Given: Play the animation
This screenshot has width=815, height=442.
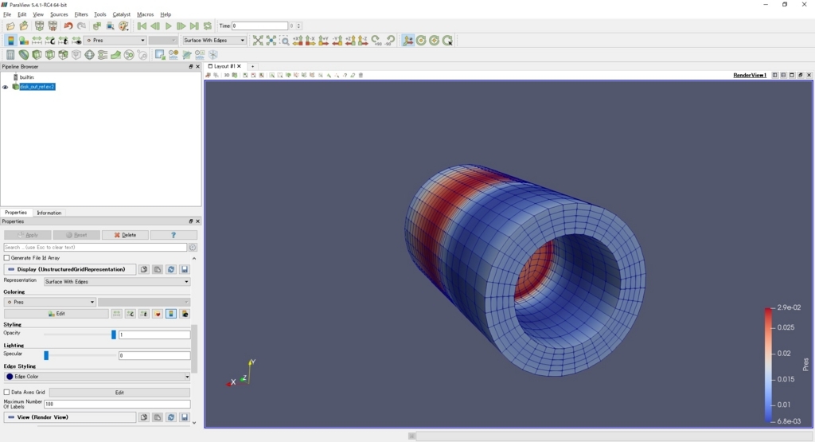Looking at the screenshot, I should (169, 26).
